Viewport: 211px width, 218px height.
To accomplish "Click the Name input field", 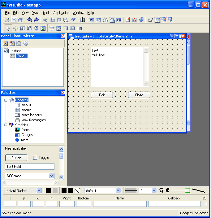I will tap(120, 204).
